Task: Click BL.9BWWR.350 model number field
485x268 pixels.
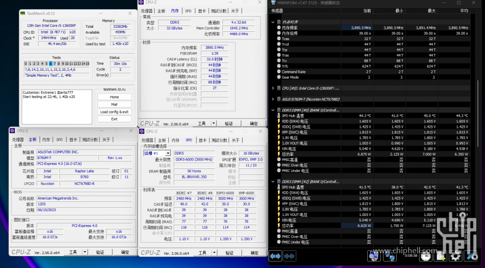Action: pos(194,177)
